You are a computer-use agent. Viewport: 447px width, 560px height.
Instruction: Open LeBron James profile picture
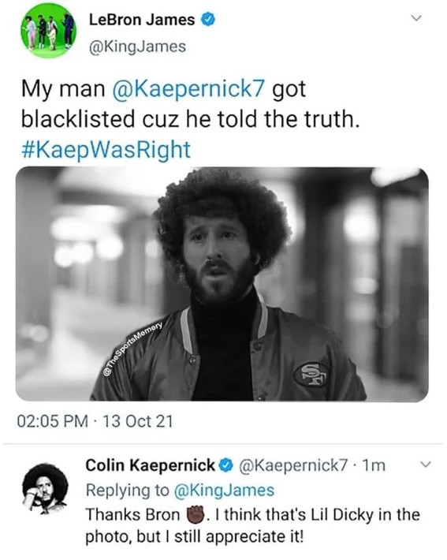click(49, 31)
